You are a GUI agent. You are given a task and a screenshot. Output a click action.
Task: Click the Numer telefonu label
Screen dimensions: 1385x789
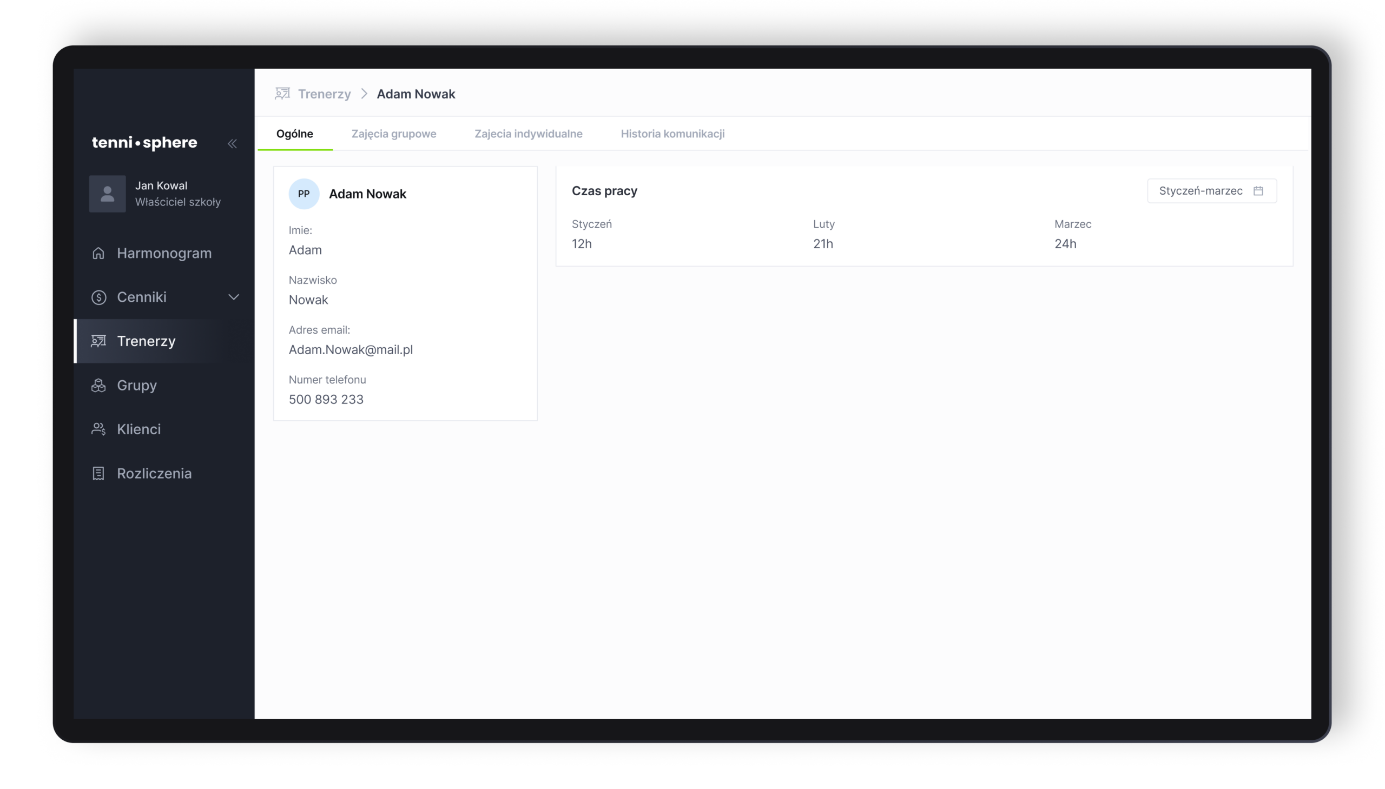coord(327,380)
